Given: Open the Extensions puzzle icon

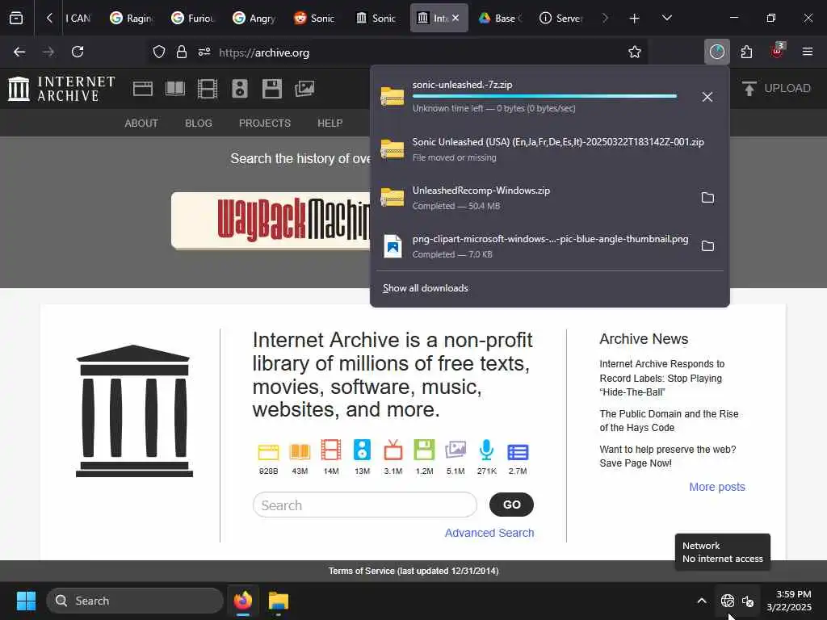Looking at the screenshot, I should 746,52.
